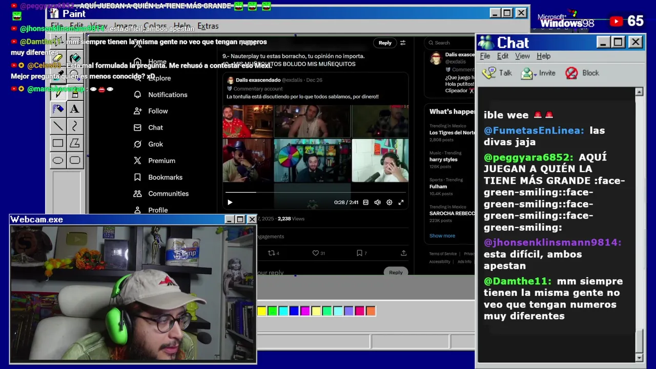
Task: Open the Ads info footer link
Action: click(464, 261)
